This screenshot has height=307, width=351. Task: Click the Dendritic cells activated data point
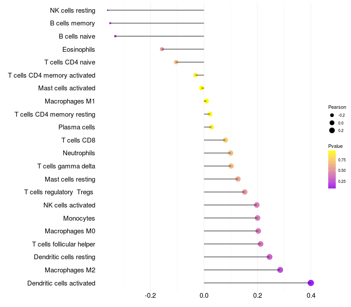point(311,283)
